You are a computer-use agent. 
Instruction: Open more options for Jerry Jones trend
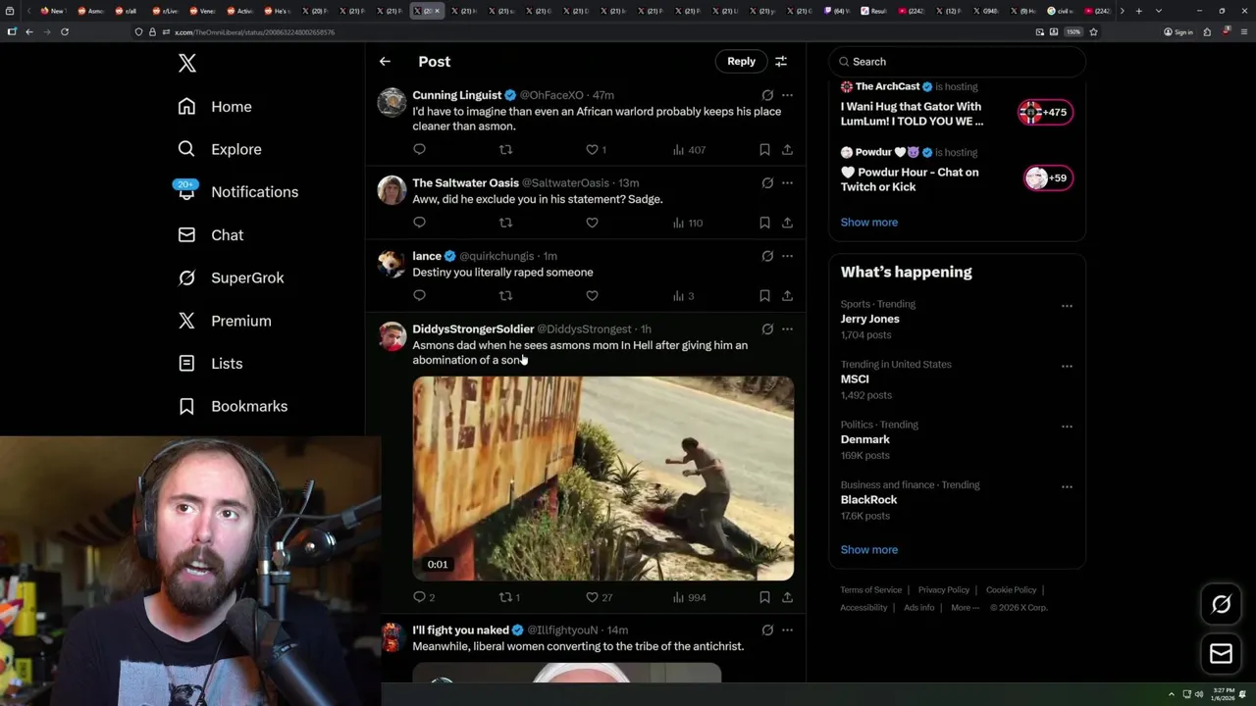pos(1067,306)
